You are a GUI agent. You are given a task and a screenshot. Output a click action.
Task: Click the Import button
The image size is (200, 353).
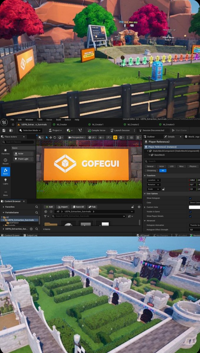62,207
